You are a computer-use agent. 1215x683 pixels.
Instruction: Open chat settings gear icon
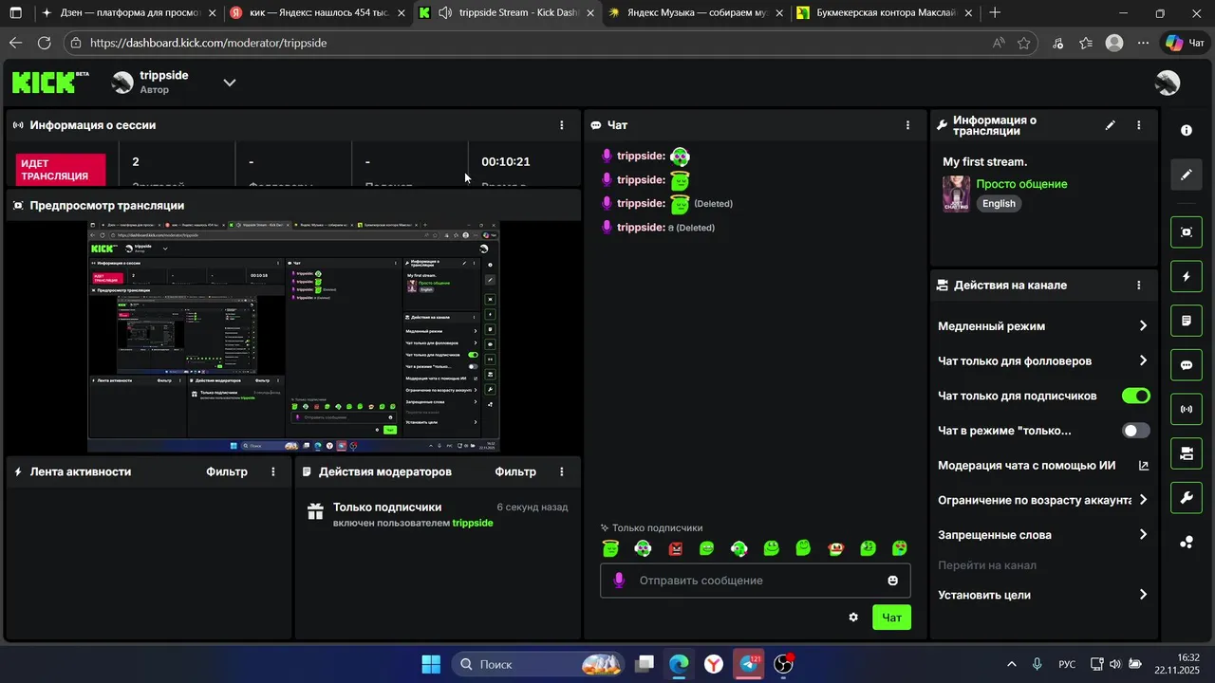(853, 618)
